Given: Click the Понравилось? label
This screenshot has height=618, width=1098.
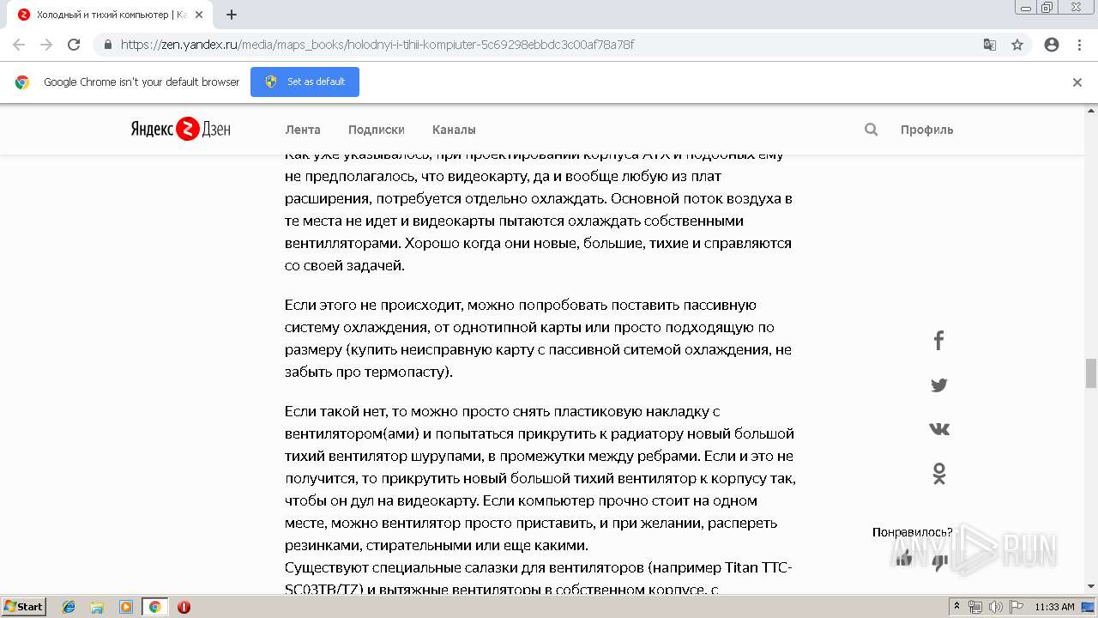Looking at the screenshot, I should click(912, 532).
